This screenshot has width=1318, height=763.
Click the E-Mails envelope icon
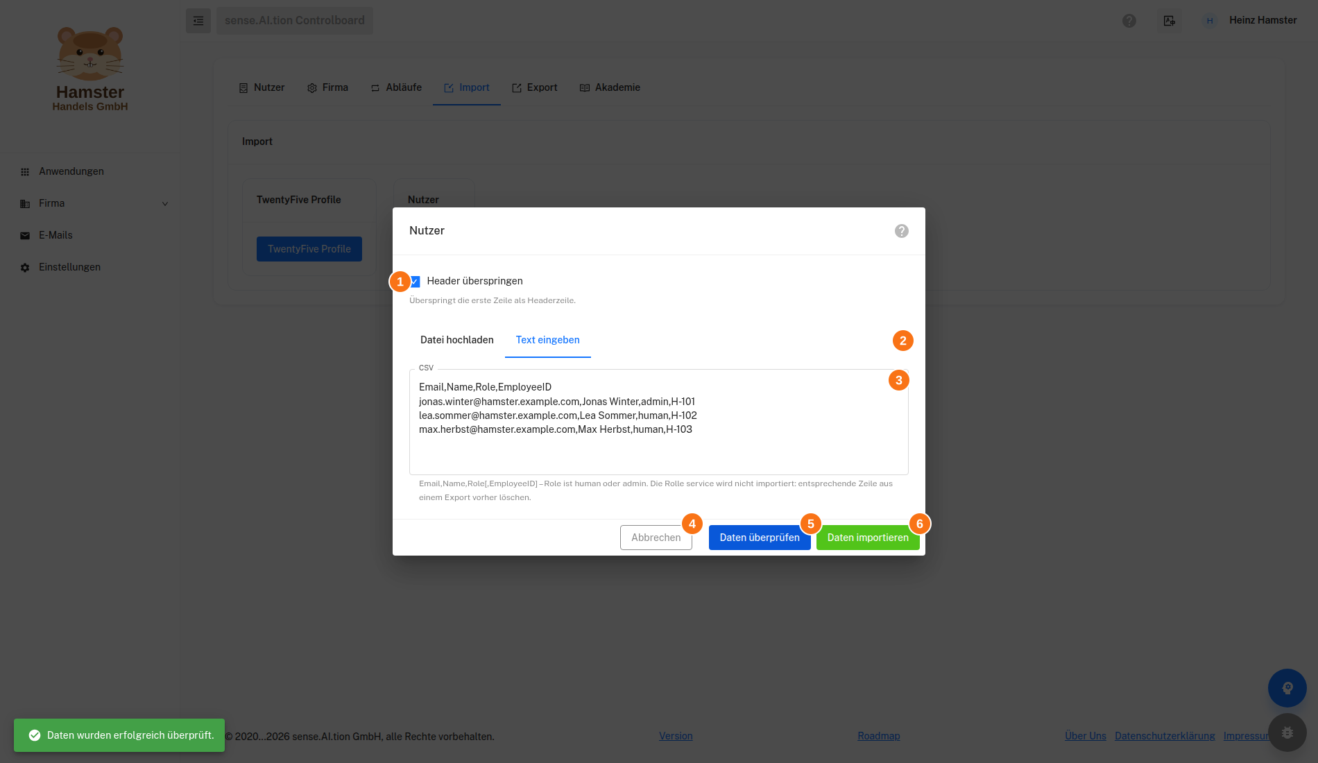25,236
